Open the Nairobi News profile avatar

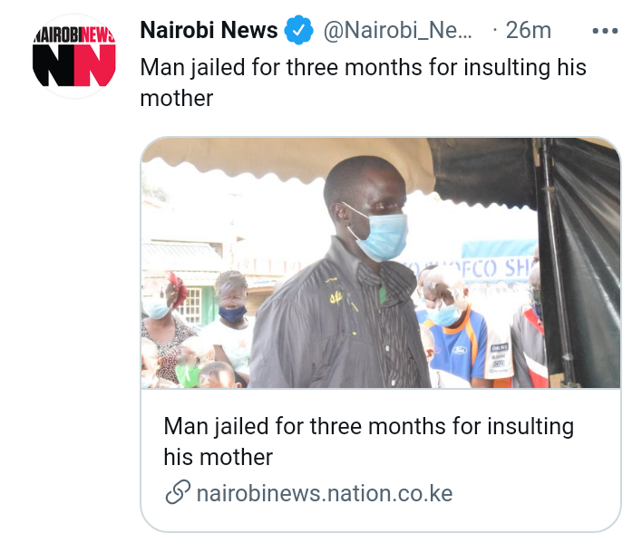(74, 56)
